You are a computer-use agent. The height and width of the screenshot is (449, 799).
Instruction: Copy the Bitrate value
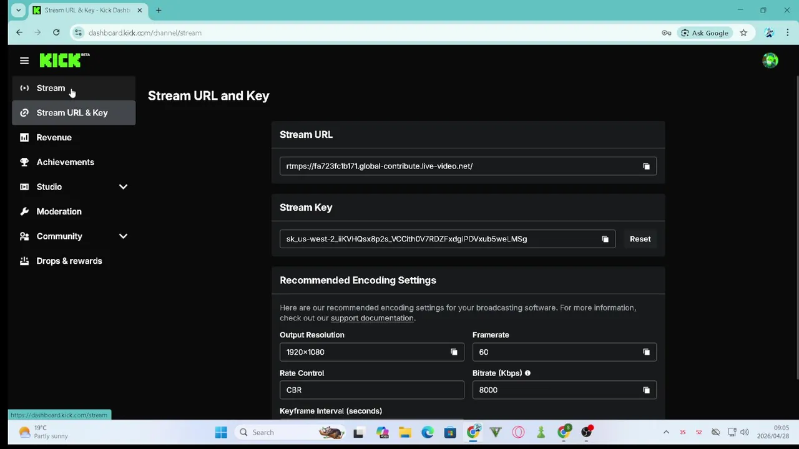tap(646, 390)
